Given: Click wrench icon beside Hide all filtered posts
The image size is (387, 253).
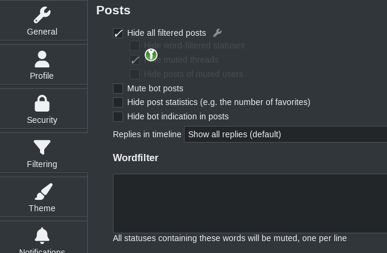Looking at the screenshot, I should tap(217, 33).
